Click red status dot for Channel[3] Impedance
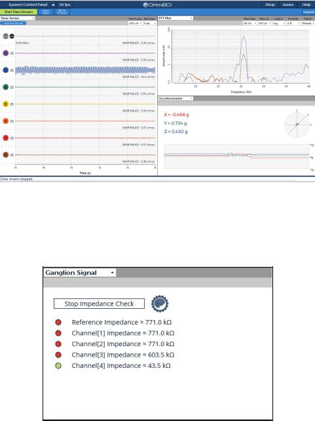The width and height of the screenshot is (315, 421). [x=58, y=355]
